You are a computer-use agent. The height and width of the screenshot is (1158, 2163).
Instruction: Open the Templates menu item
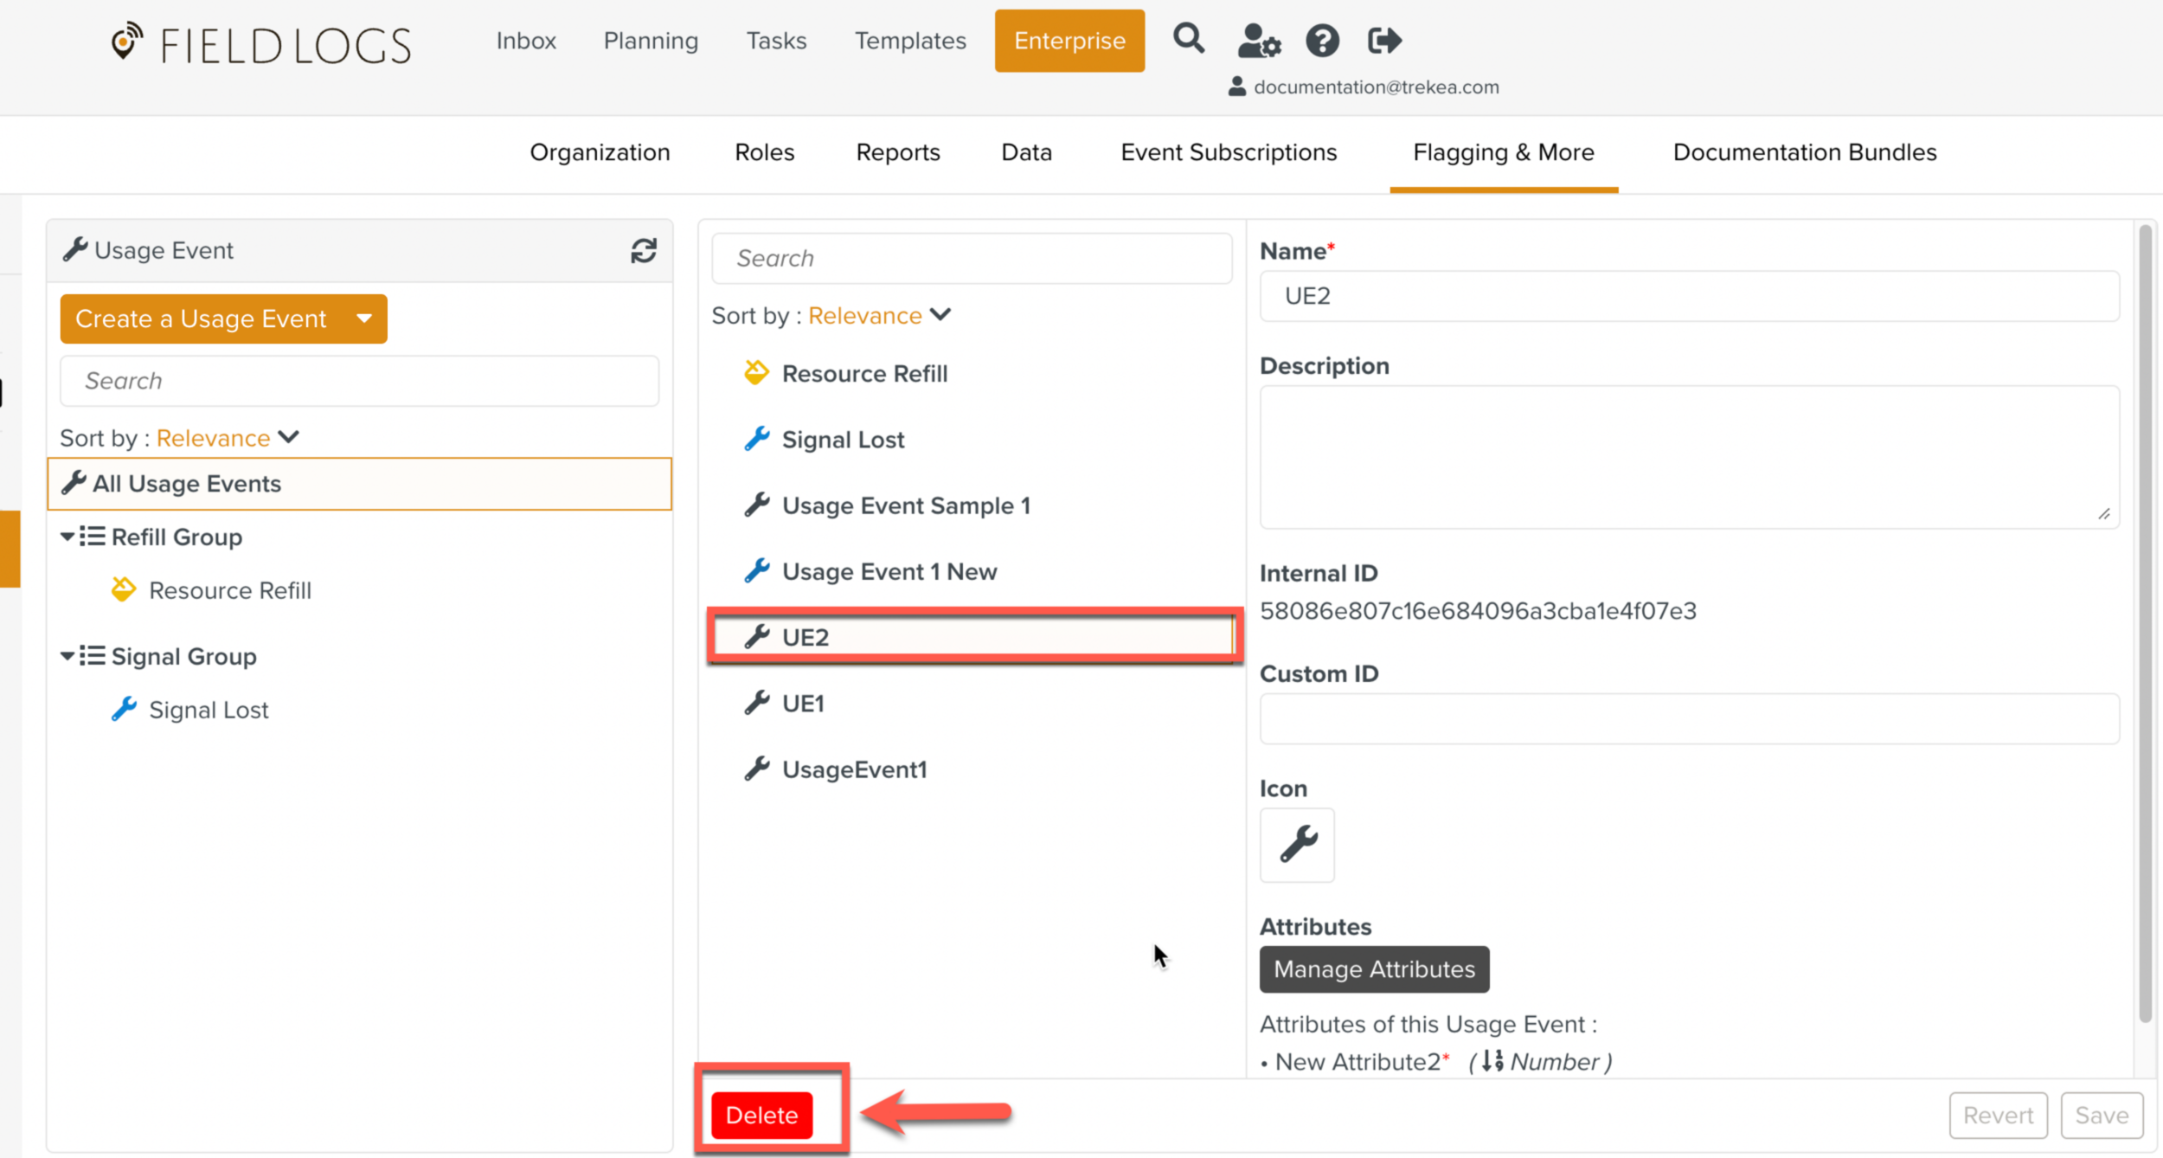[909, 41]
